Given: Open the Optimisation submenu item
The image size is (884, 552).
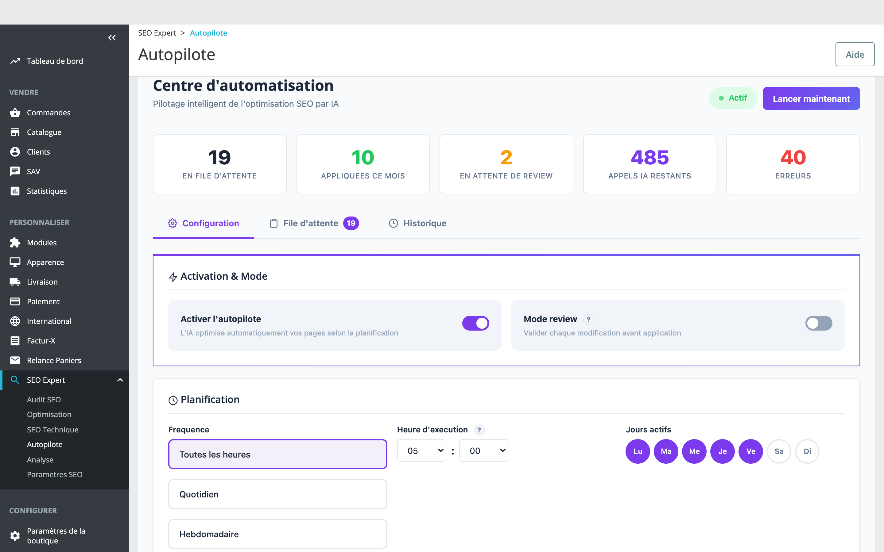Looking at the screenshot, I should (x=49, y=414).
